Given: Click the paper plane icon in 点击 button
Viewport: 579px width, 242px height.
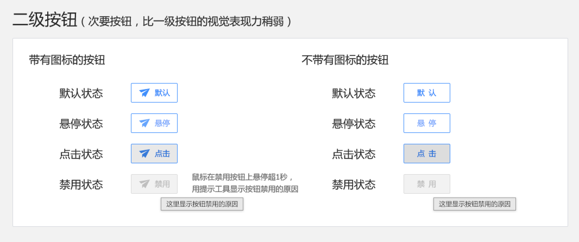Looking at the screenshot, I should (x=144, y=154).
